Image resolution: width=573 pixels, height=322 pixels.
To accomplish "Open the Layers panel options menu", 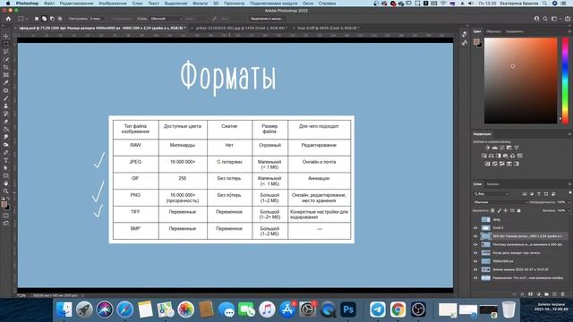I will pyautogui.click(x=569, y=184).
